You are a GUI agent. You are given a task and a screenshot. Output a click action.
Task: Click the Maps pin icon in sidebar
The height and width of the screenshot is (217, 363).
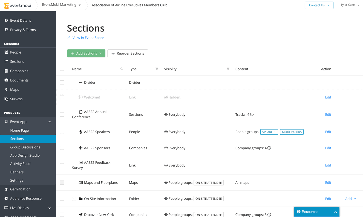point(6,89)
